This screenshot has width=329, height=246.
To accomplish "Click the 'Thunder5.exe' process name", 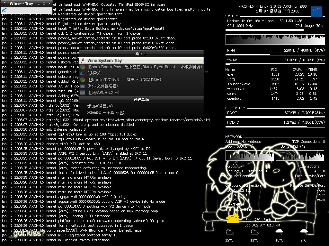I will click(x=239, y=84).
